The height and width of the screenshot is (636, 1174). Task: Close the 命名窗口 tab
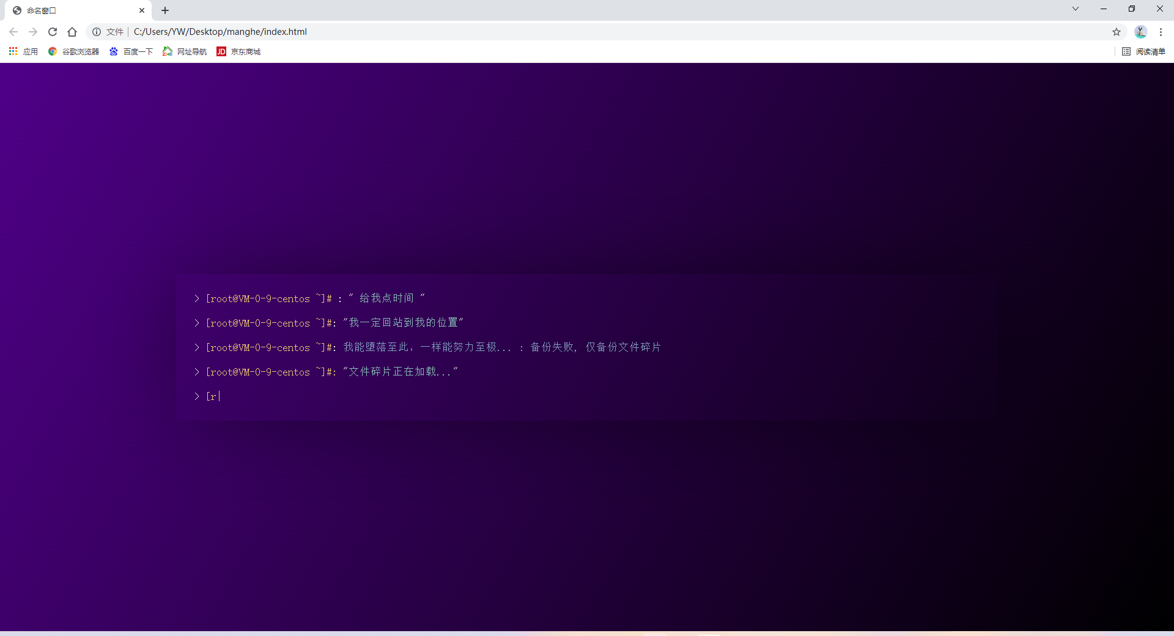coord(142,10)
